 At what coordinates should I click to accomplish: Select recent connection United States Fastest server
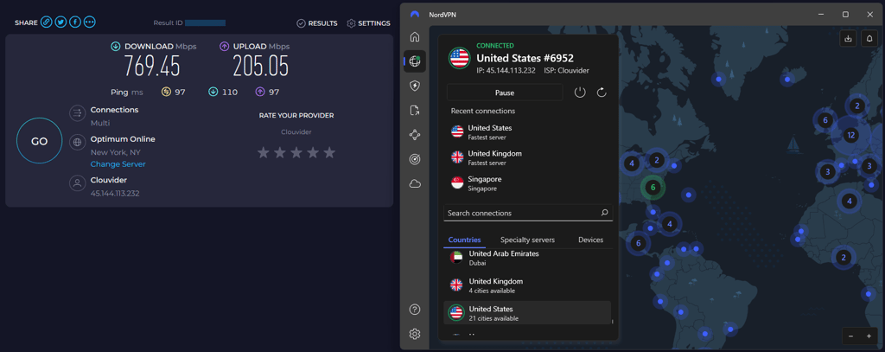coord(528,131)
